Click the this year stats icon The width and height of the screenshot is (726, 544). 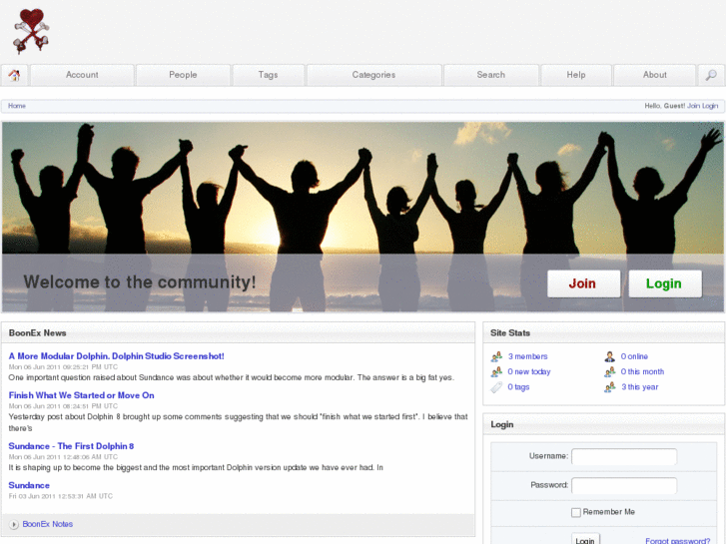tap(609, 387)
